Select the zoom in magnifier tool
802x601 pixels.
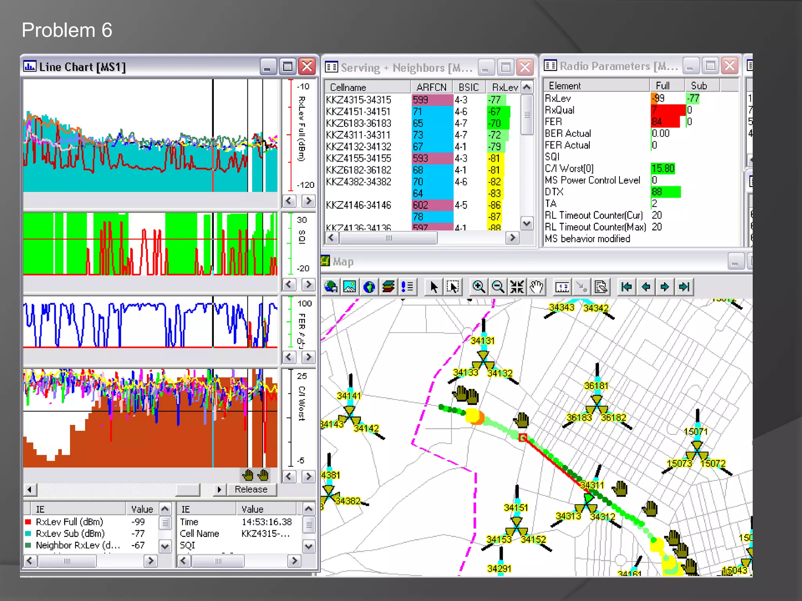point(479,287)
